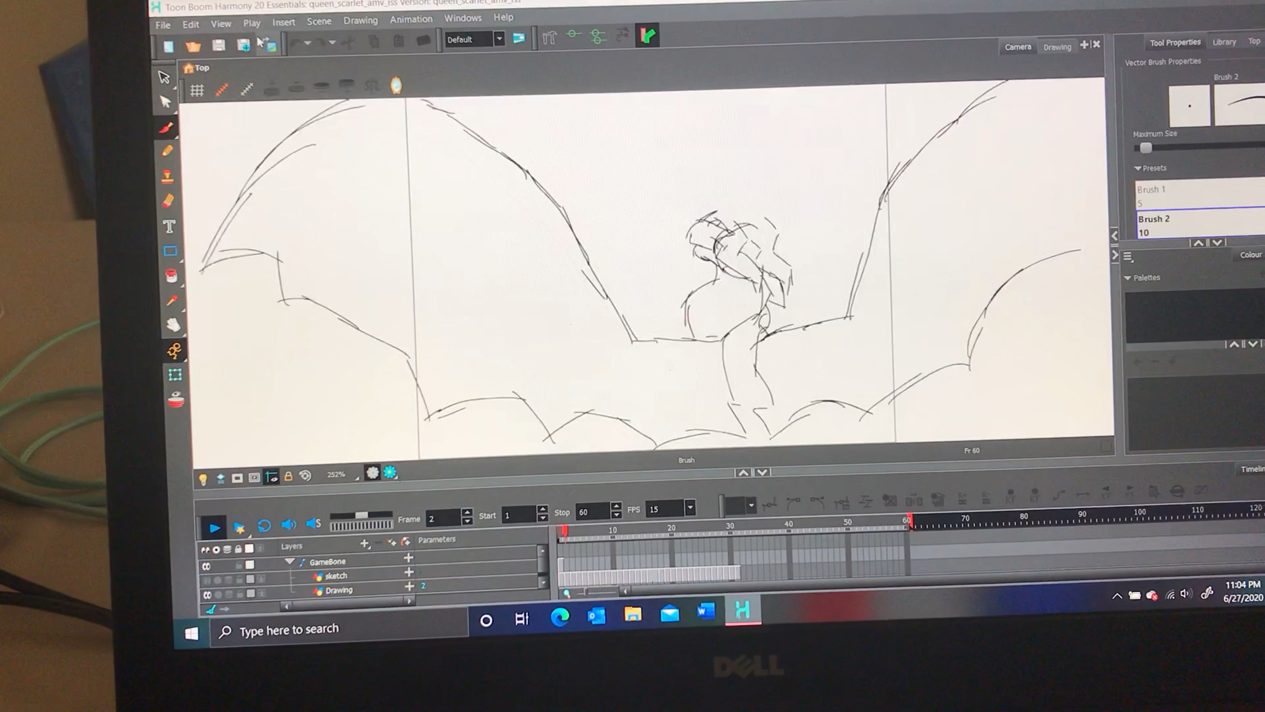Toggle the Loop playback button

coord(264,525)
